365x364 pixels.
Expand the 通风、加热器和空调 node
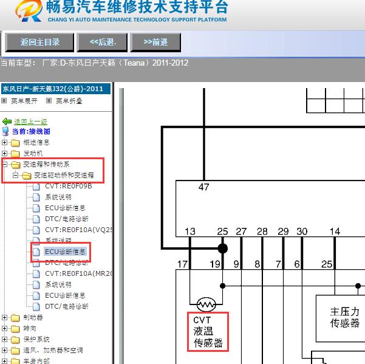pos(4,350)
